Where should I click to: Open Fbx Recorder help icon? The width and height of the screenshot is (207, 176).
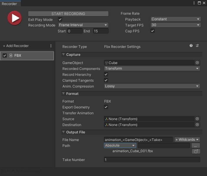pyautogui.click(x=191, y=46)
